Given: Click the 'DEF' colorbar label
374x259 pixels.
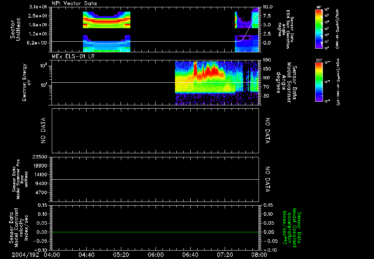Looking at the screenshot, I should (x=319, y=60).
